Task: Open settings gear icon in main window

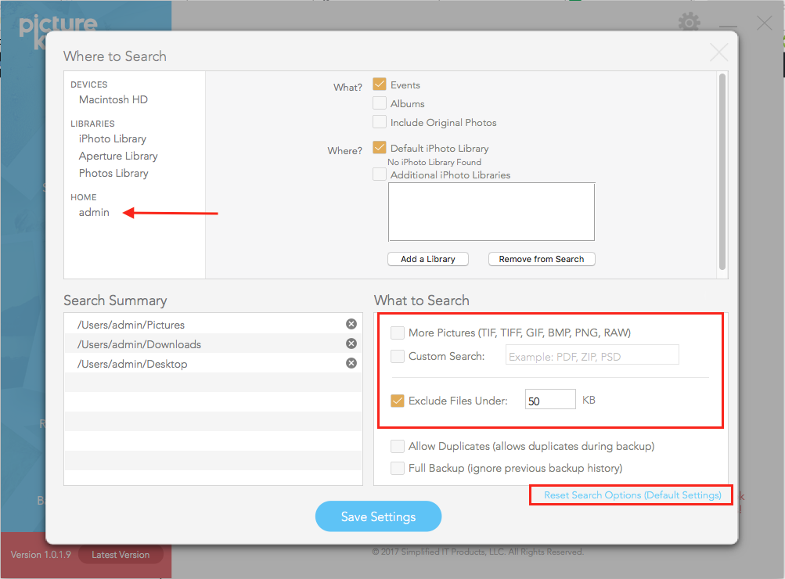Action: pos(689,23)
